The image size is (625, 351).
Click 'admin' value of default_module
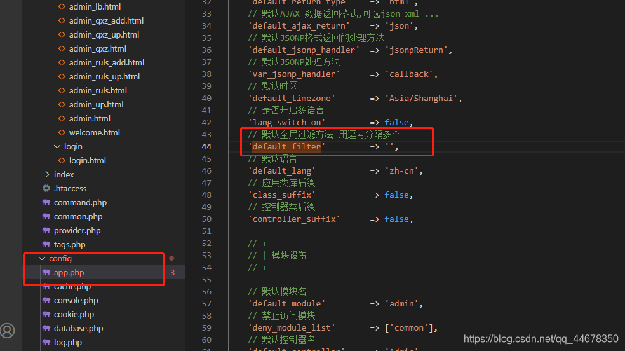tap(401, 303)
